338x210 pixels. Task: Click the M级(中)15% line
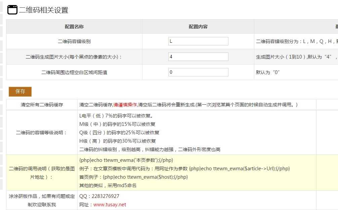tap(117, 124)
